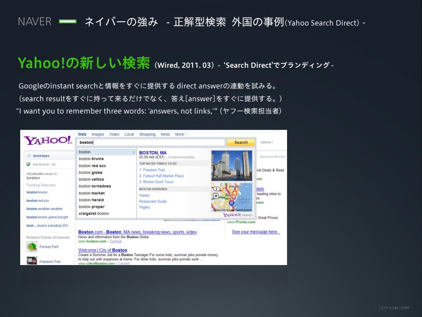Click See your message here link
This screenshot has width=422, height=317.
pyautogui.click(x=256, y=232)
